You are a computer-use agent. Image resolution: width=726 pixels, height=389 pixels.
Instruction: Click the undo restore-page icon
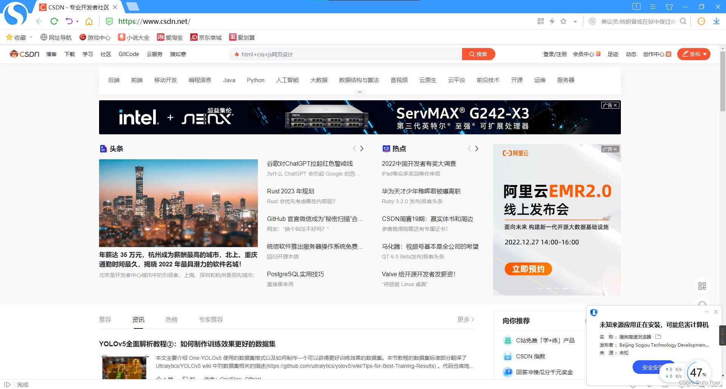(69, 21)
